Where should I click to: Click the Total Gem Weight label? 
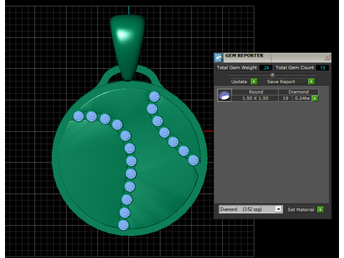pyautogui.click(x=236, y=68)
